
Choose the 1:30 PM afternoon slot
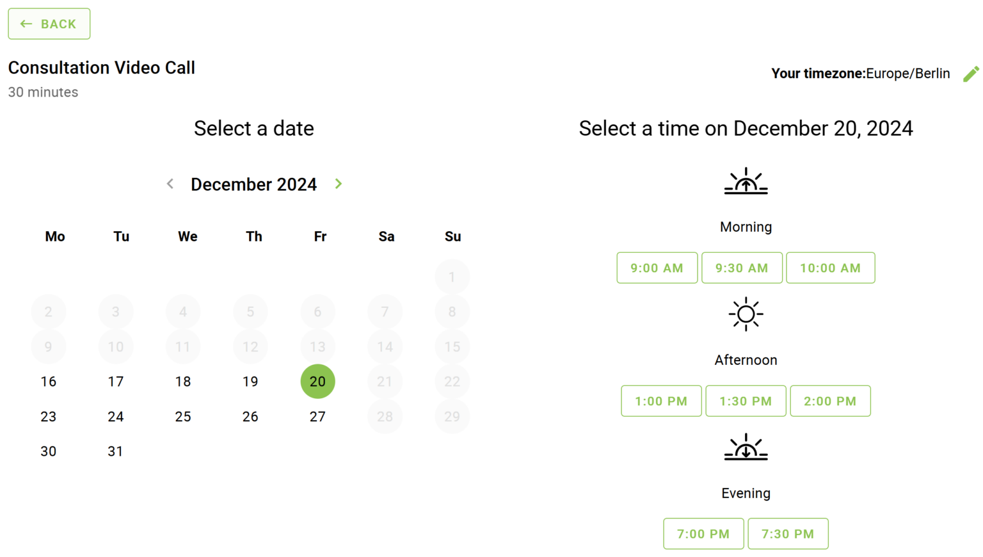point(746,401)
